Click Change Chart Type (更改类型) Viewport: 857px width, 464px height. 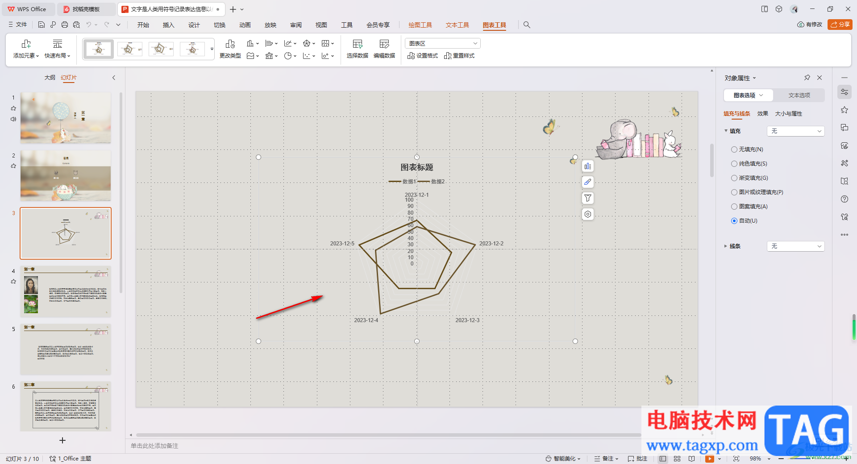coord(230,49)
